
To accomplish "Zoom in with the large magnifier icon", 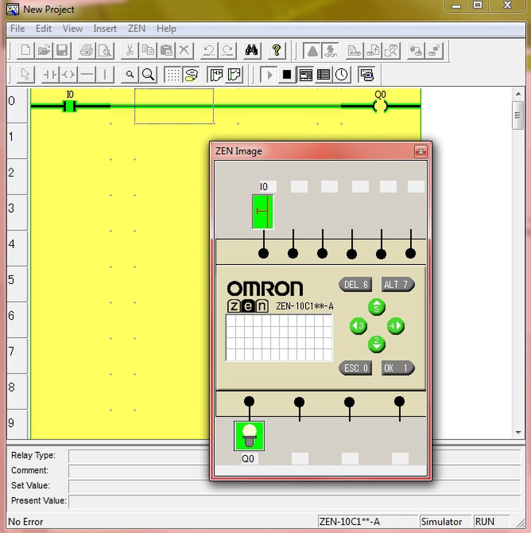I will pos(148,74).
